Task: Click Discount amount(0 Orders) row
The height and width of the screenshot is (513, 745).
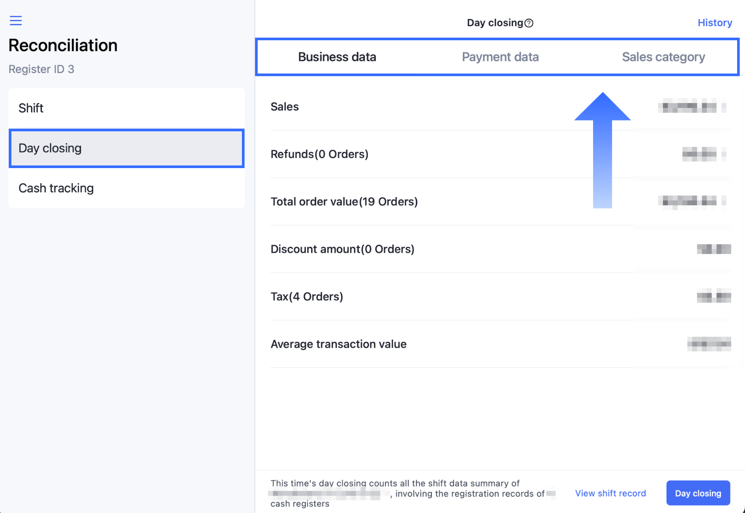Action: tap(500, 249)
